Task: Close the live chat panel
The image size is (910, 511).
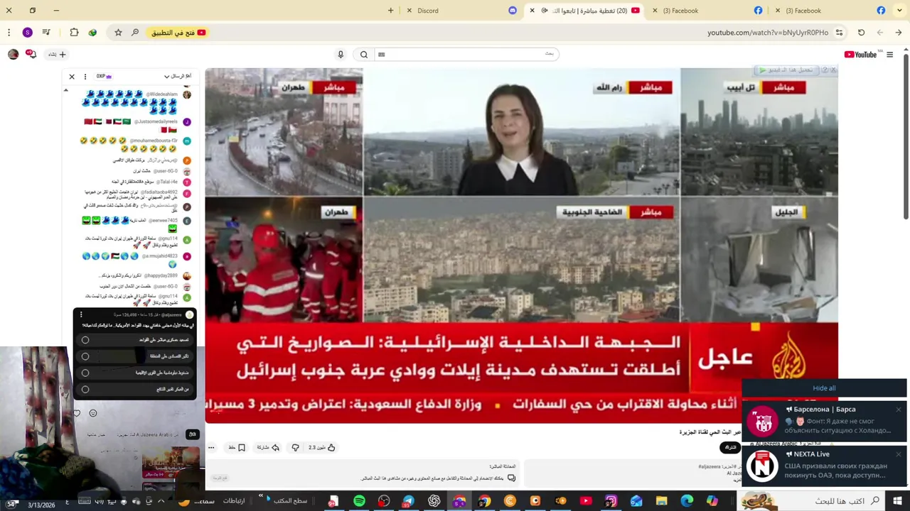Action: click(x=72, y=77)
